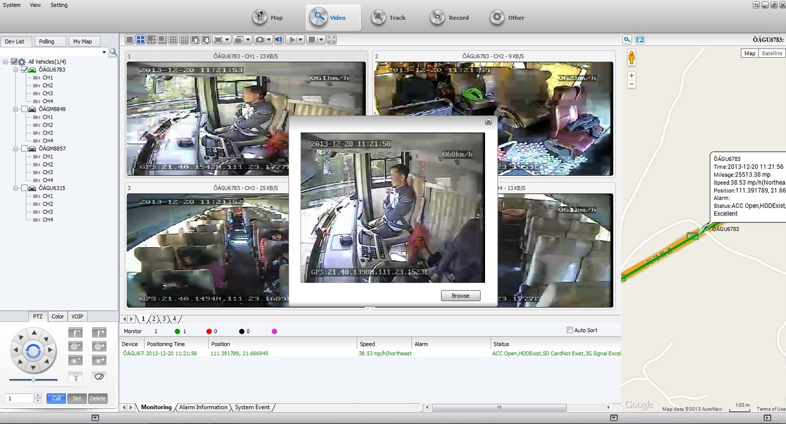Image resolution: width=786 pixels, height=424 pixels.
Task: Check the ÔAGM8849 vehicle checkbox
Action: pos(24,109)
